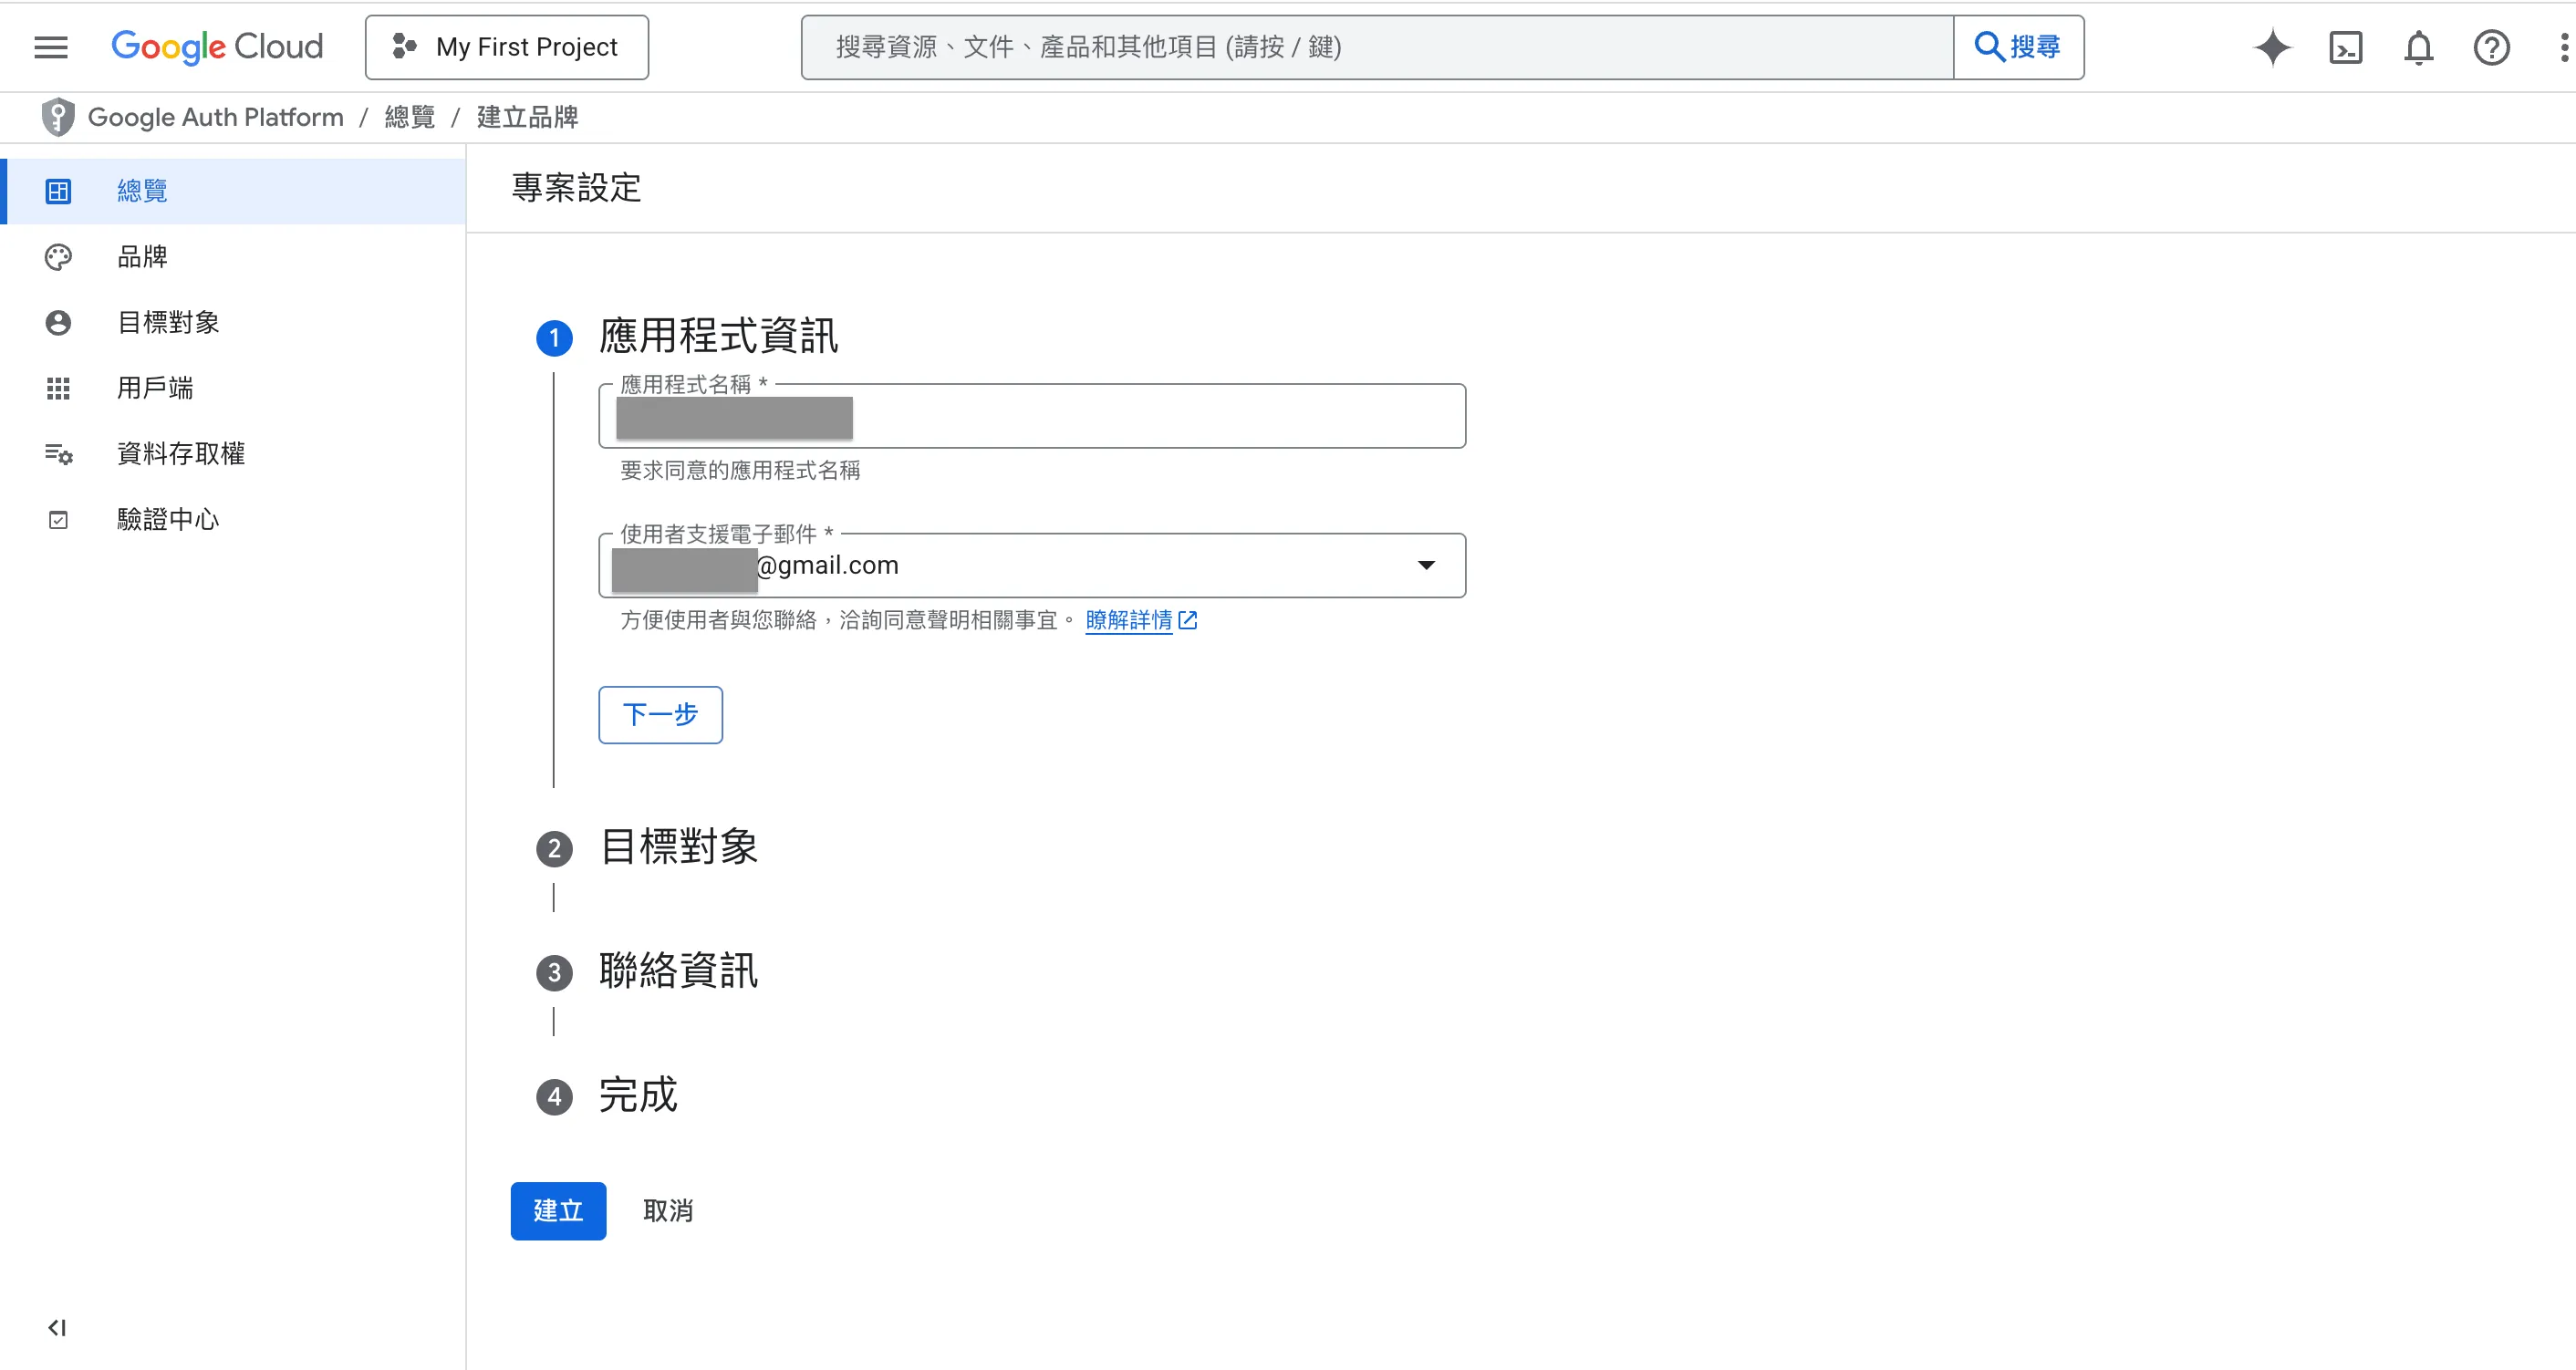Activate Cloud Shell terminal icon
The width and height of the screenshot is (2576, 1370).
click(2345, 47)
